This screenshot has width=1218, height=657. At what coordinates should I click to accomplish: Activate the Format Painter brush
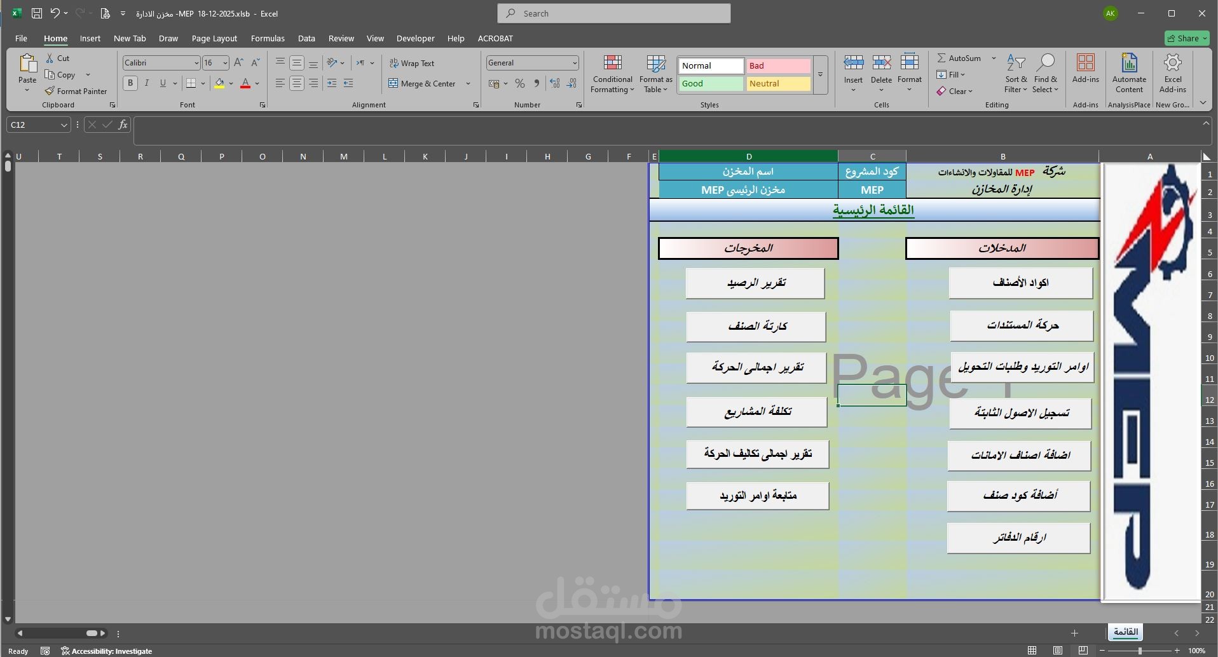point(50,91)
